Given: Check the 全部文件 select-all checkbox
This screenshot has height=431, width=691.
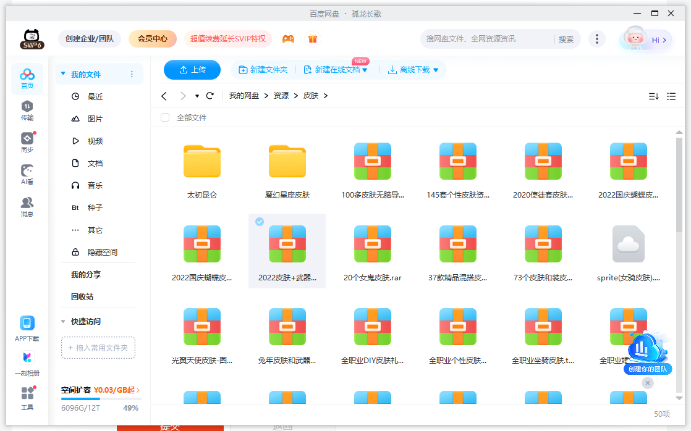Looking at the screenshot, I should pos(165,117).
